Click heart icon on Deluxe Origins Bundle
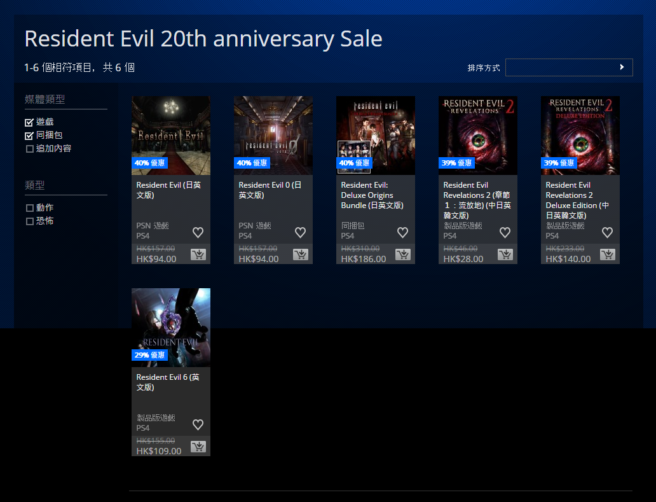This screenshot has height=502, width=656. [402, 233]
